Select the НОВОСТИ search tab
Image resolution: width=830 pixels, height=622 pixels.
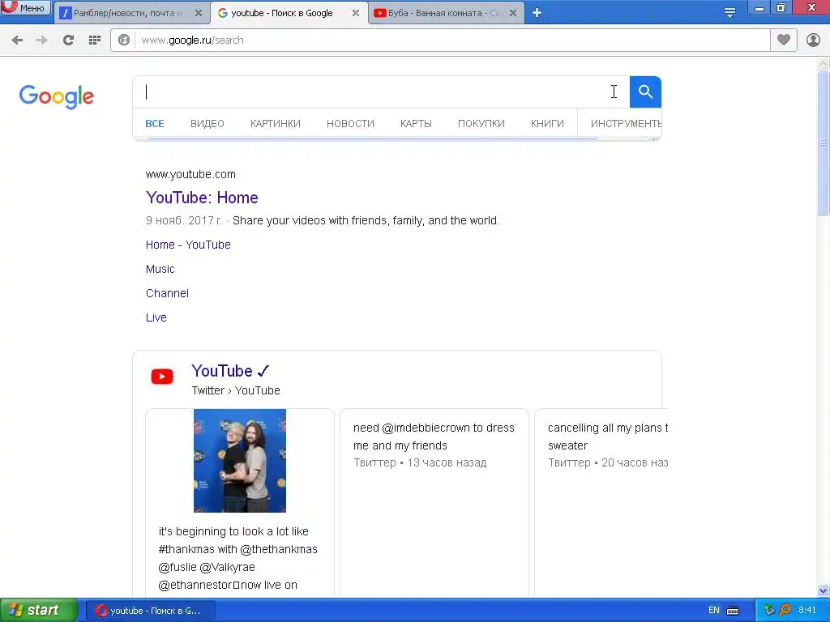350,124
